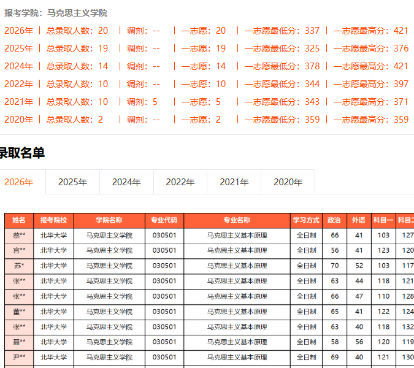
Task: Click the 学习方式 column header
Action: (x=306, y=220)
